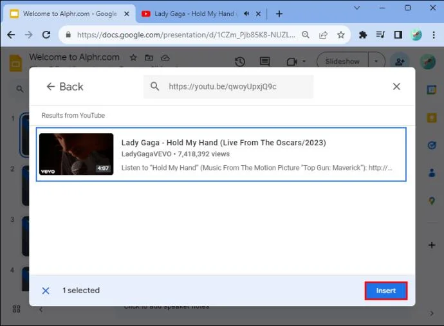Star the Welcome to Alphr.com presentation
This screenshot has width=444, height=326.
click(133, 58)
